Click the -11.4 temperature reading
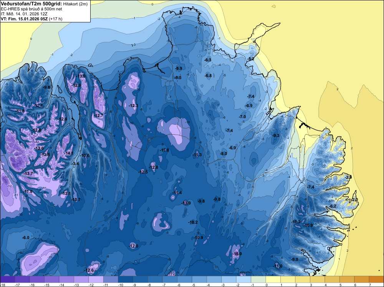Viewport: 384px width, 287px height. 177,193
